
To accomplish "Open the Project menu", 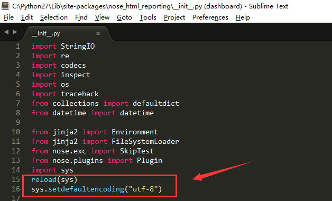I will tap(174, 17).
